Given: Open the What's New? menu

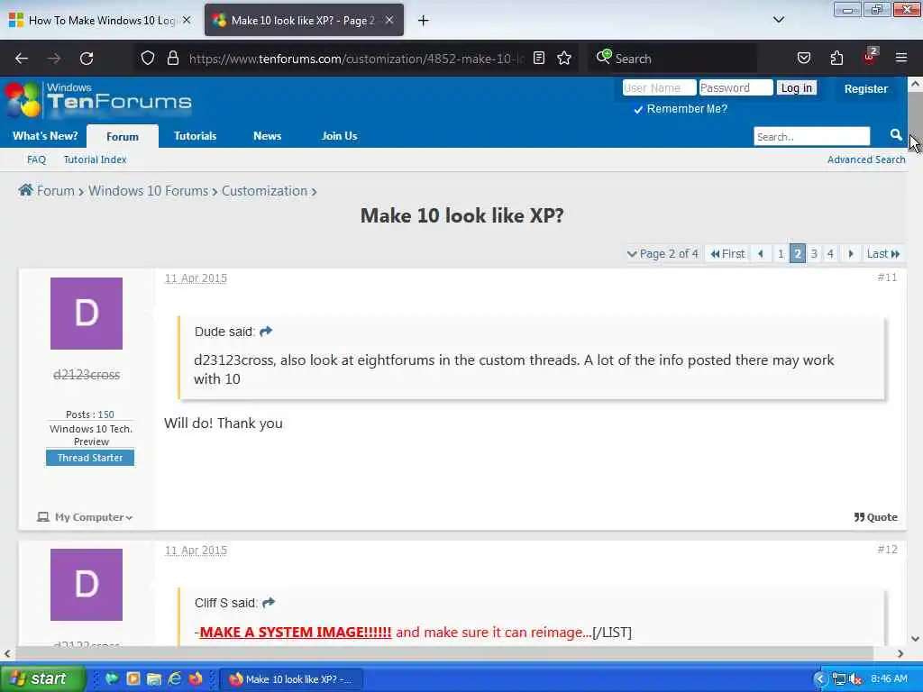Looking at the screenshot, I should (45, 136).
